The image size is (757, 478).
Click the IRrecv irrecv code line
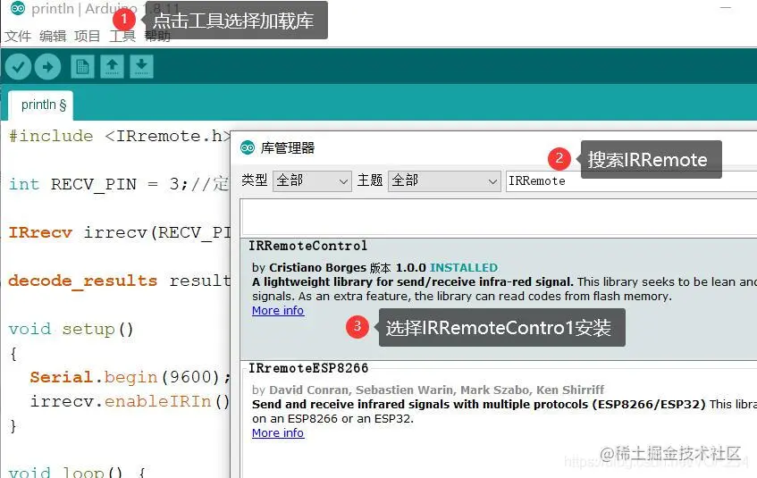click(119, 232)
